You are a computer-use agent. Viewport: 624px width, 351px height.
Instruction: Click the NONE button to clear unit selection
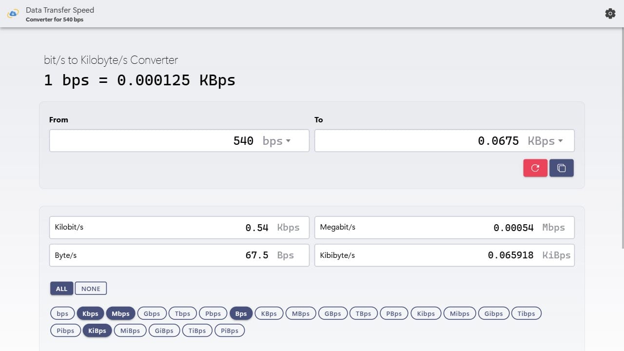coord(91,288)
